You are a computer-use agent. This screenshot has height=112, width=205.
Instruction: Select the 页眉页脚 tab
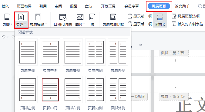(x=159, y=6)
